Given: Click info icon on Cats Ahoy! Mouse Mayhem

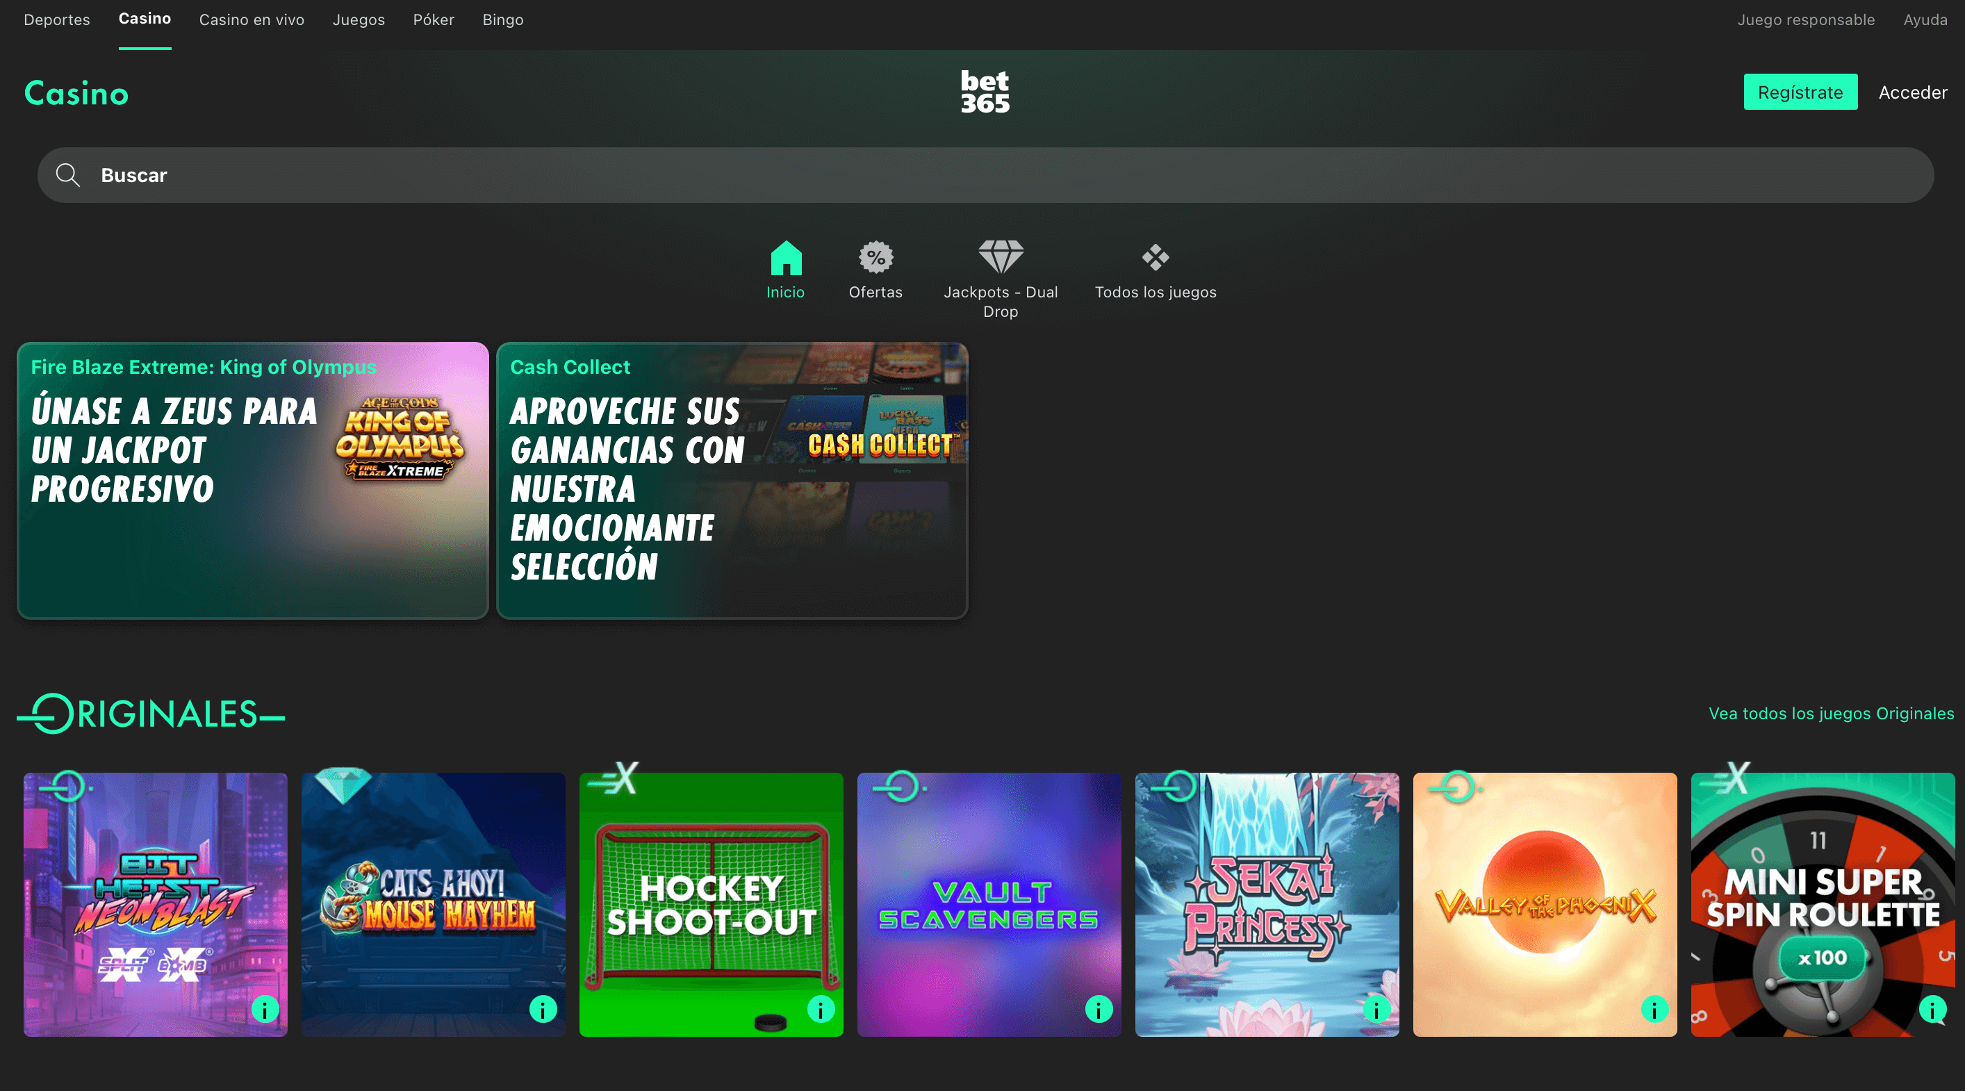Looking at the screenshot, I should pos(543,1010).
